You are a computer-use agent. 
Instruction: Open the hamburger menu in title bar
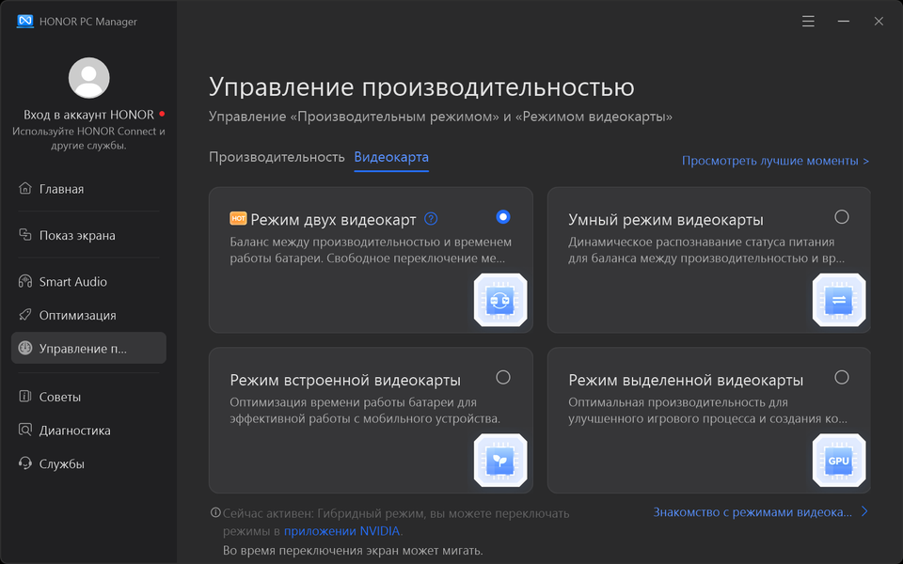click(808, 22)
